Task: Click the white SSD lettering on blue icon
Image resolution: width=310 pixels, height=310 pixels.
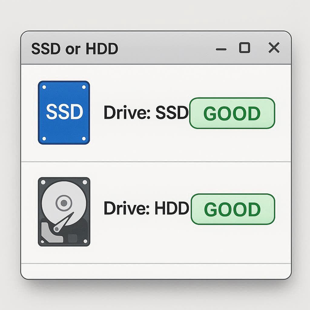Action: (x=64, y=112)
